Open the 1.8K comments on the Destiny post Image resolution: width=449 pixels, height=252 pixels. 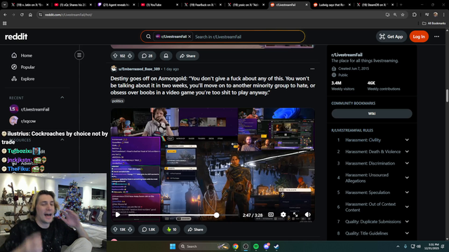point(148,230)
